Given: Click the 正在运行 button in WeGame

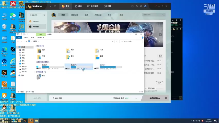Looking at the screenshot, I should pos(154,98).
